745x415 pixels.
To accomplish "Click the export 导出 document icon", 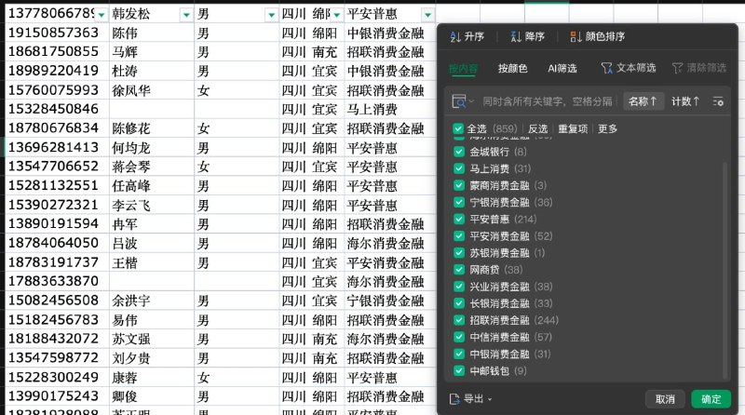I will tap(454, 399).
